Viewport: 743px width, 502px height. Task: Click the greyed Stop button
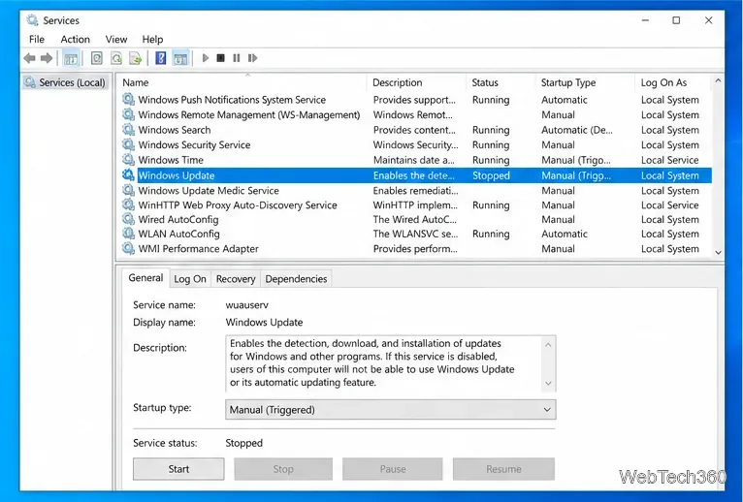point(283,469)
